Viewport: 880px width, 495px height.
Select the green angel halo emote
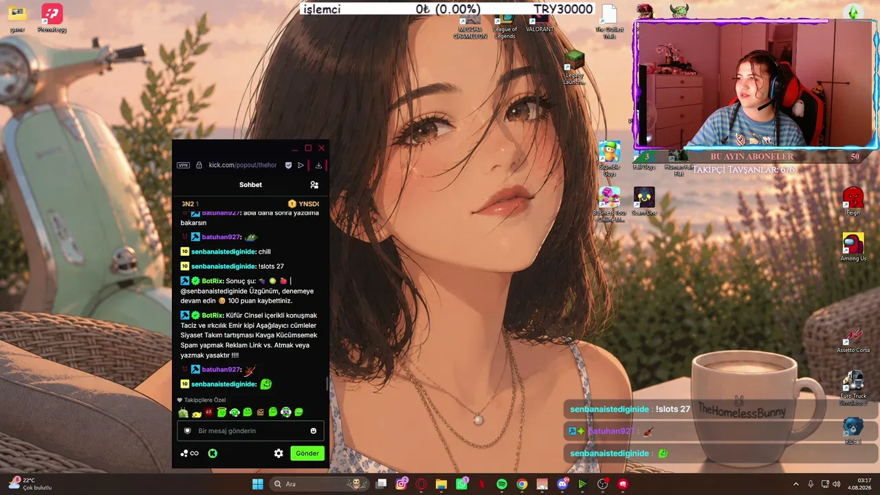[221, 412]
